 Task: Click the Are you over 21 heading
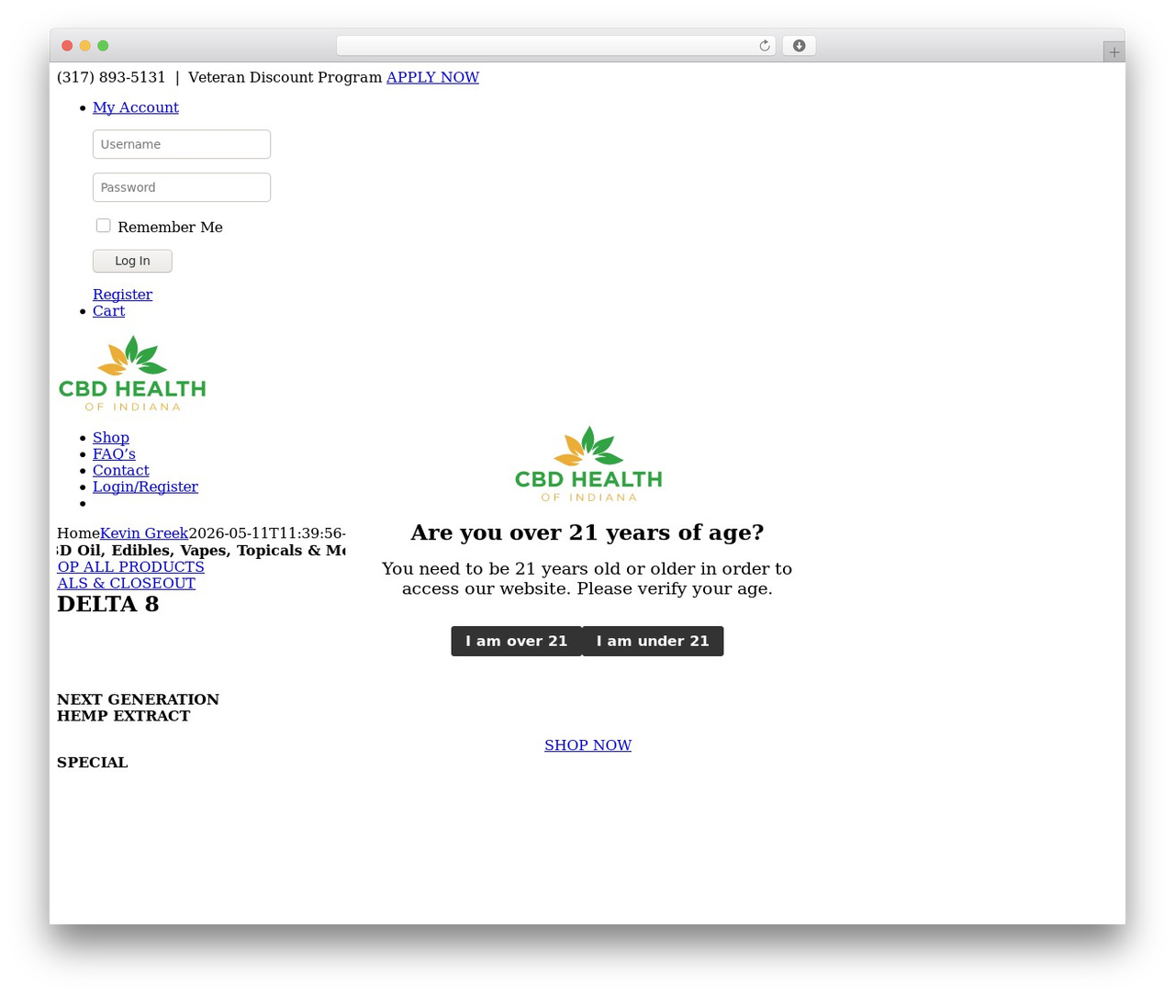[x=587, y=533]
